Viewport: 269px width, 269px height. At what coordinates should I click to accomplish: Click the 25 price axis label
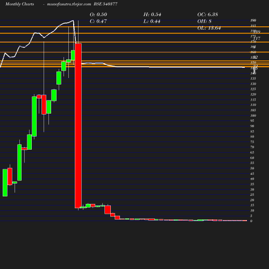click(252, 195)
